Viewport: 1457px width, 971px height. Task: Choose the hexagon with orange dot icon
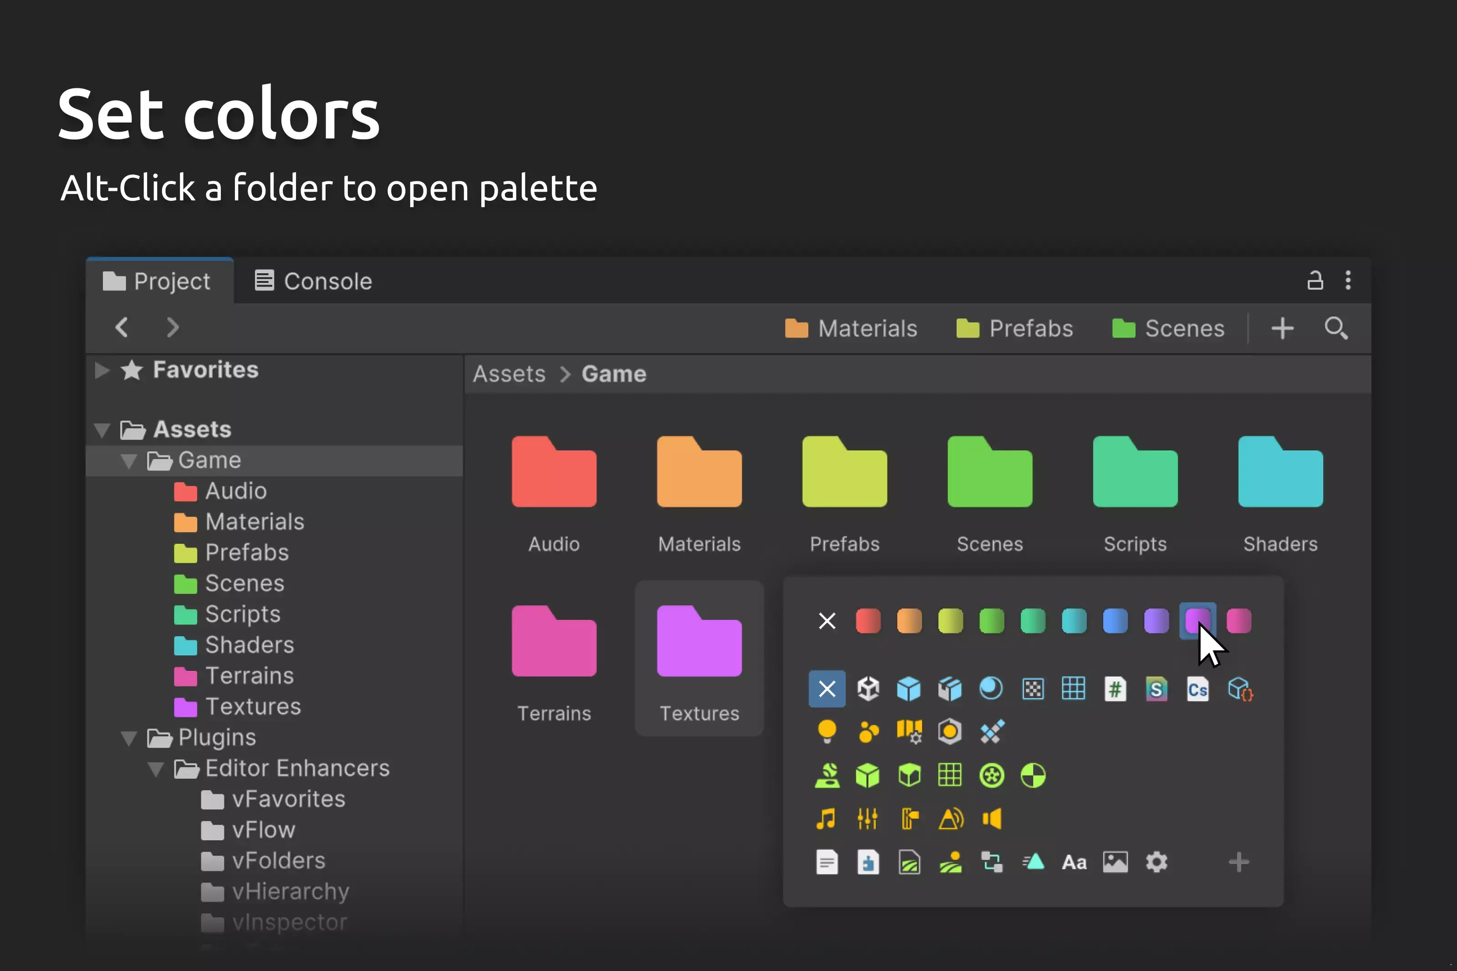click(950, 732)
